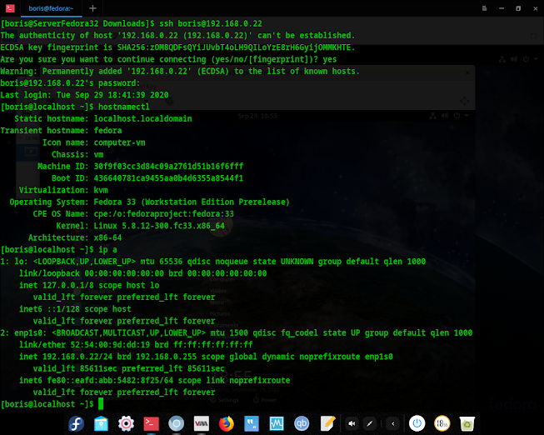Click the terminal app icon in title bar
The image size is (544, 435).
tap(10, 8)
